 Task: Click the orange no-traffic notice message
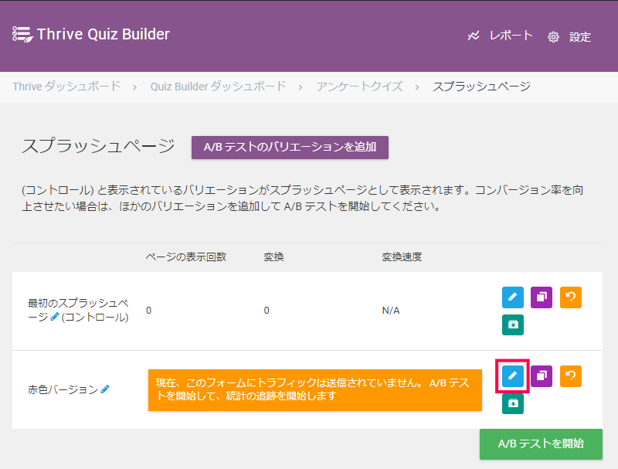[x=315, y=389]
